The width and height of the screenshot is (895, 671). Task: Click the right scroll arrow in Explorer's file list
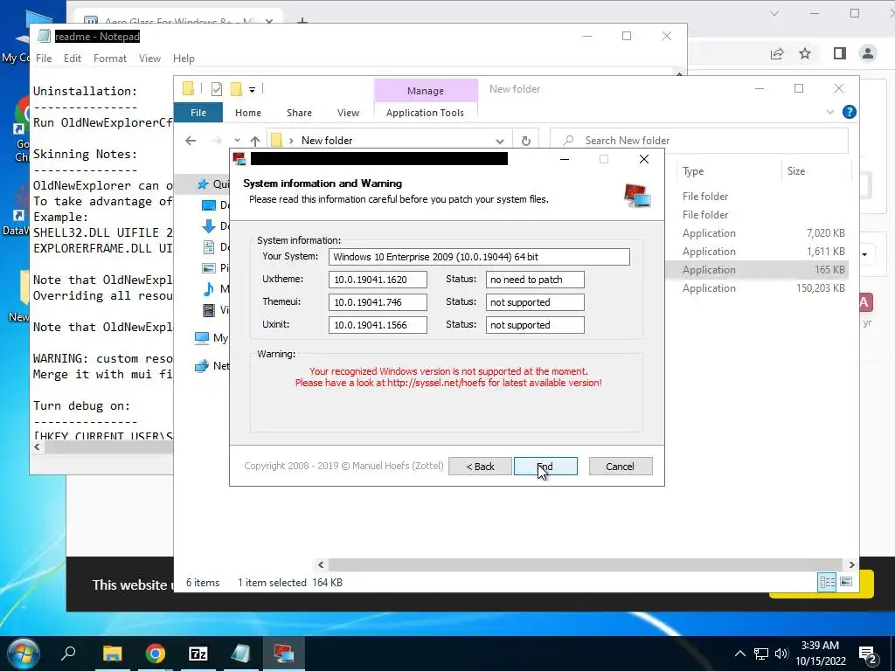coord(851,564)
